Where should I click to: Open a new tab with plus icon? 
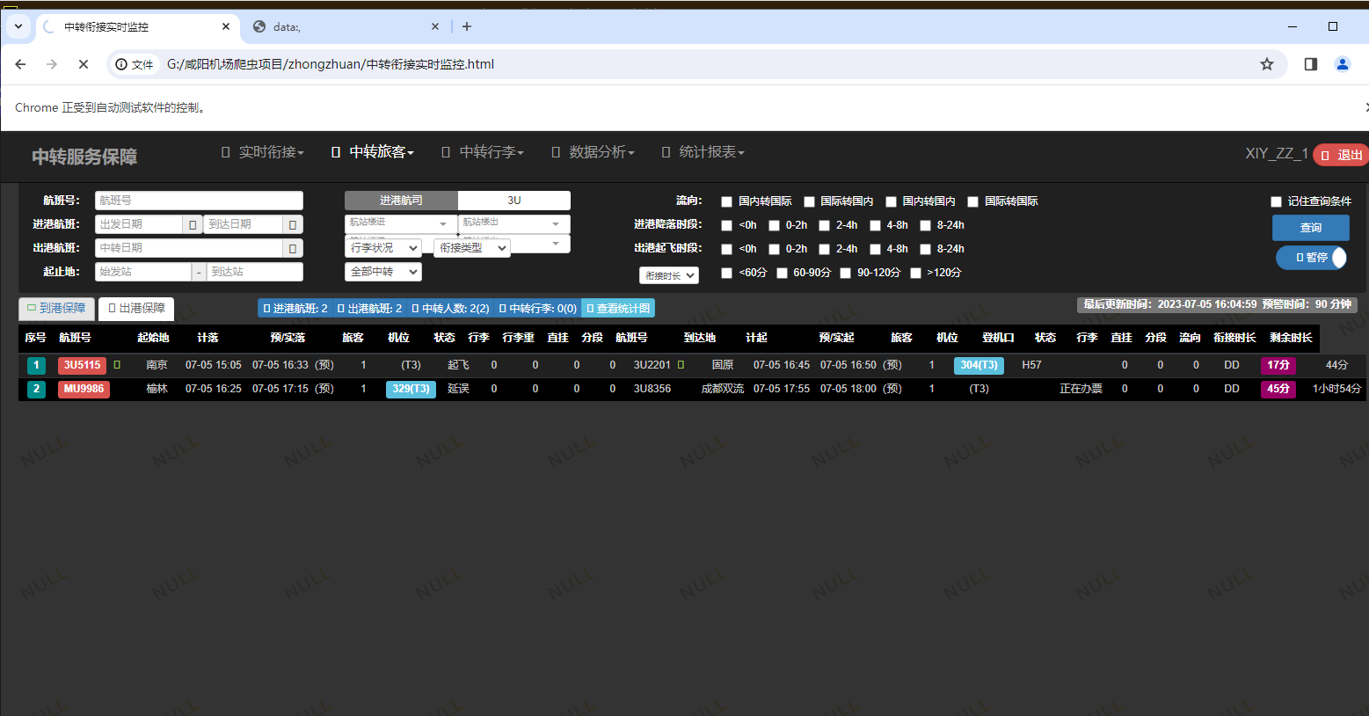467,26
